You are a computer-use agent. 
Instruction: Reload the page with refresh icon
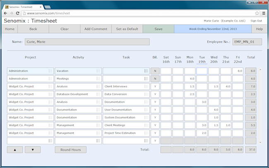pos(17,13)
